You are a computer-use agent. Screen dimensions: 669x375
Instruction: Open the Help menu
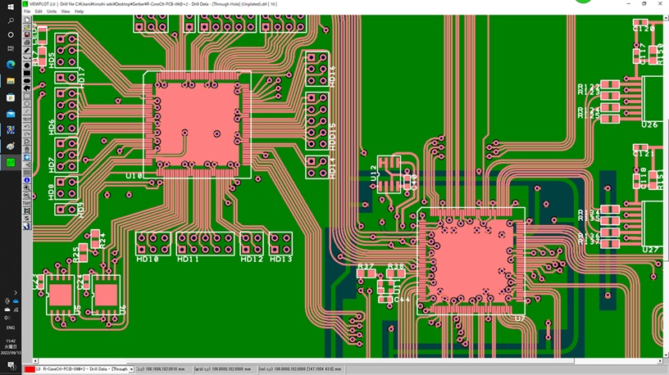[x=80, y=11]
